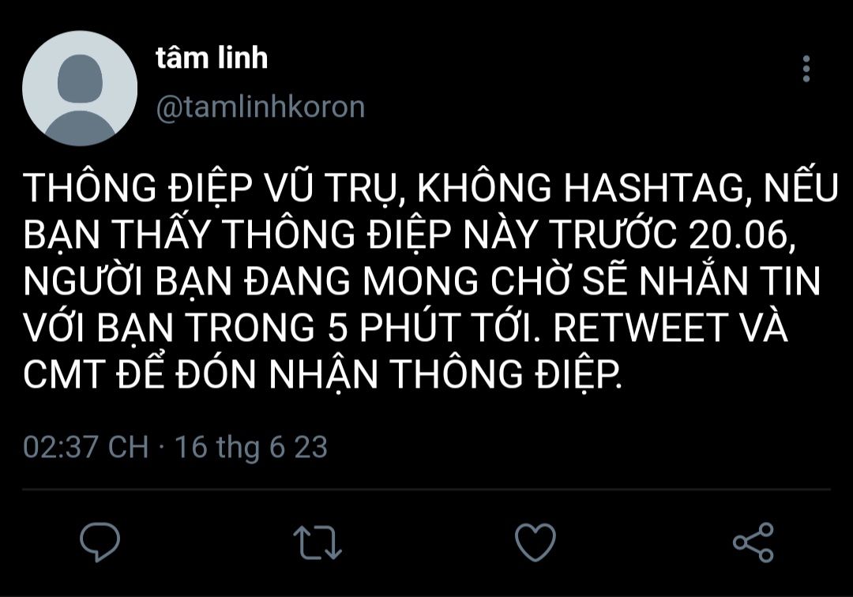Click the date "16 thg 6 23"
The width and height of the screenshot is (853, 597).
coord(251,448)
